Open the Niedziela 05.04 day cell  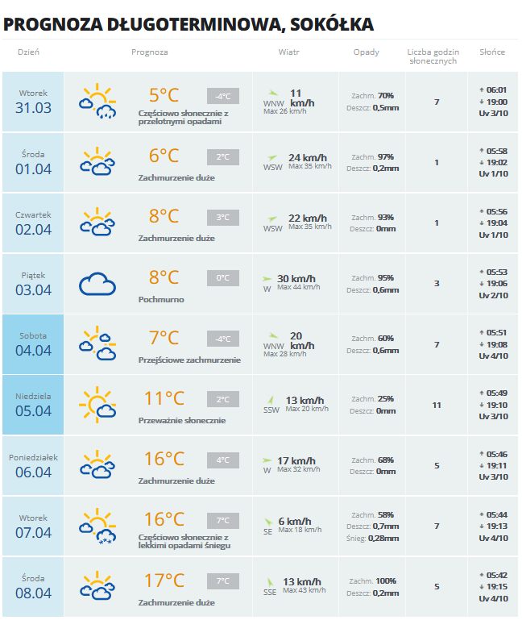tap(33, 405)
